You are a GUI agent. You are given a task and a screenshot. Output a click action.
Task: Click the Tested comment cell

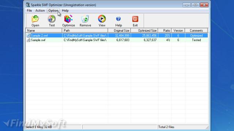pyautogui.click(x=196, y=40)
